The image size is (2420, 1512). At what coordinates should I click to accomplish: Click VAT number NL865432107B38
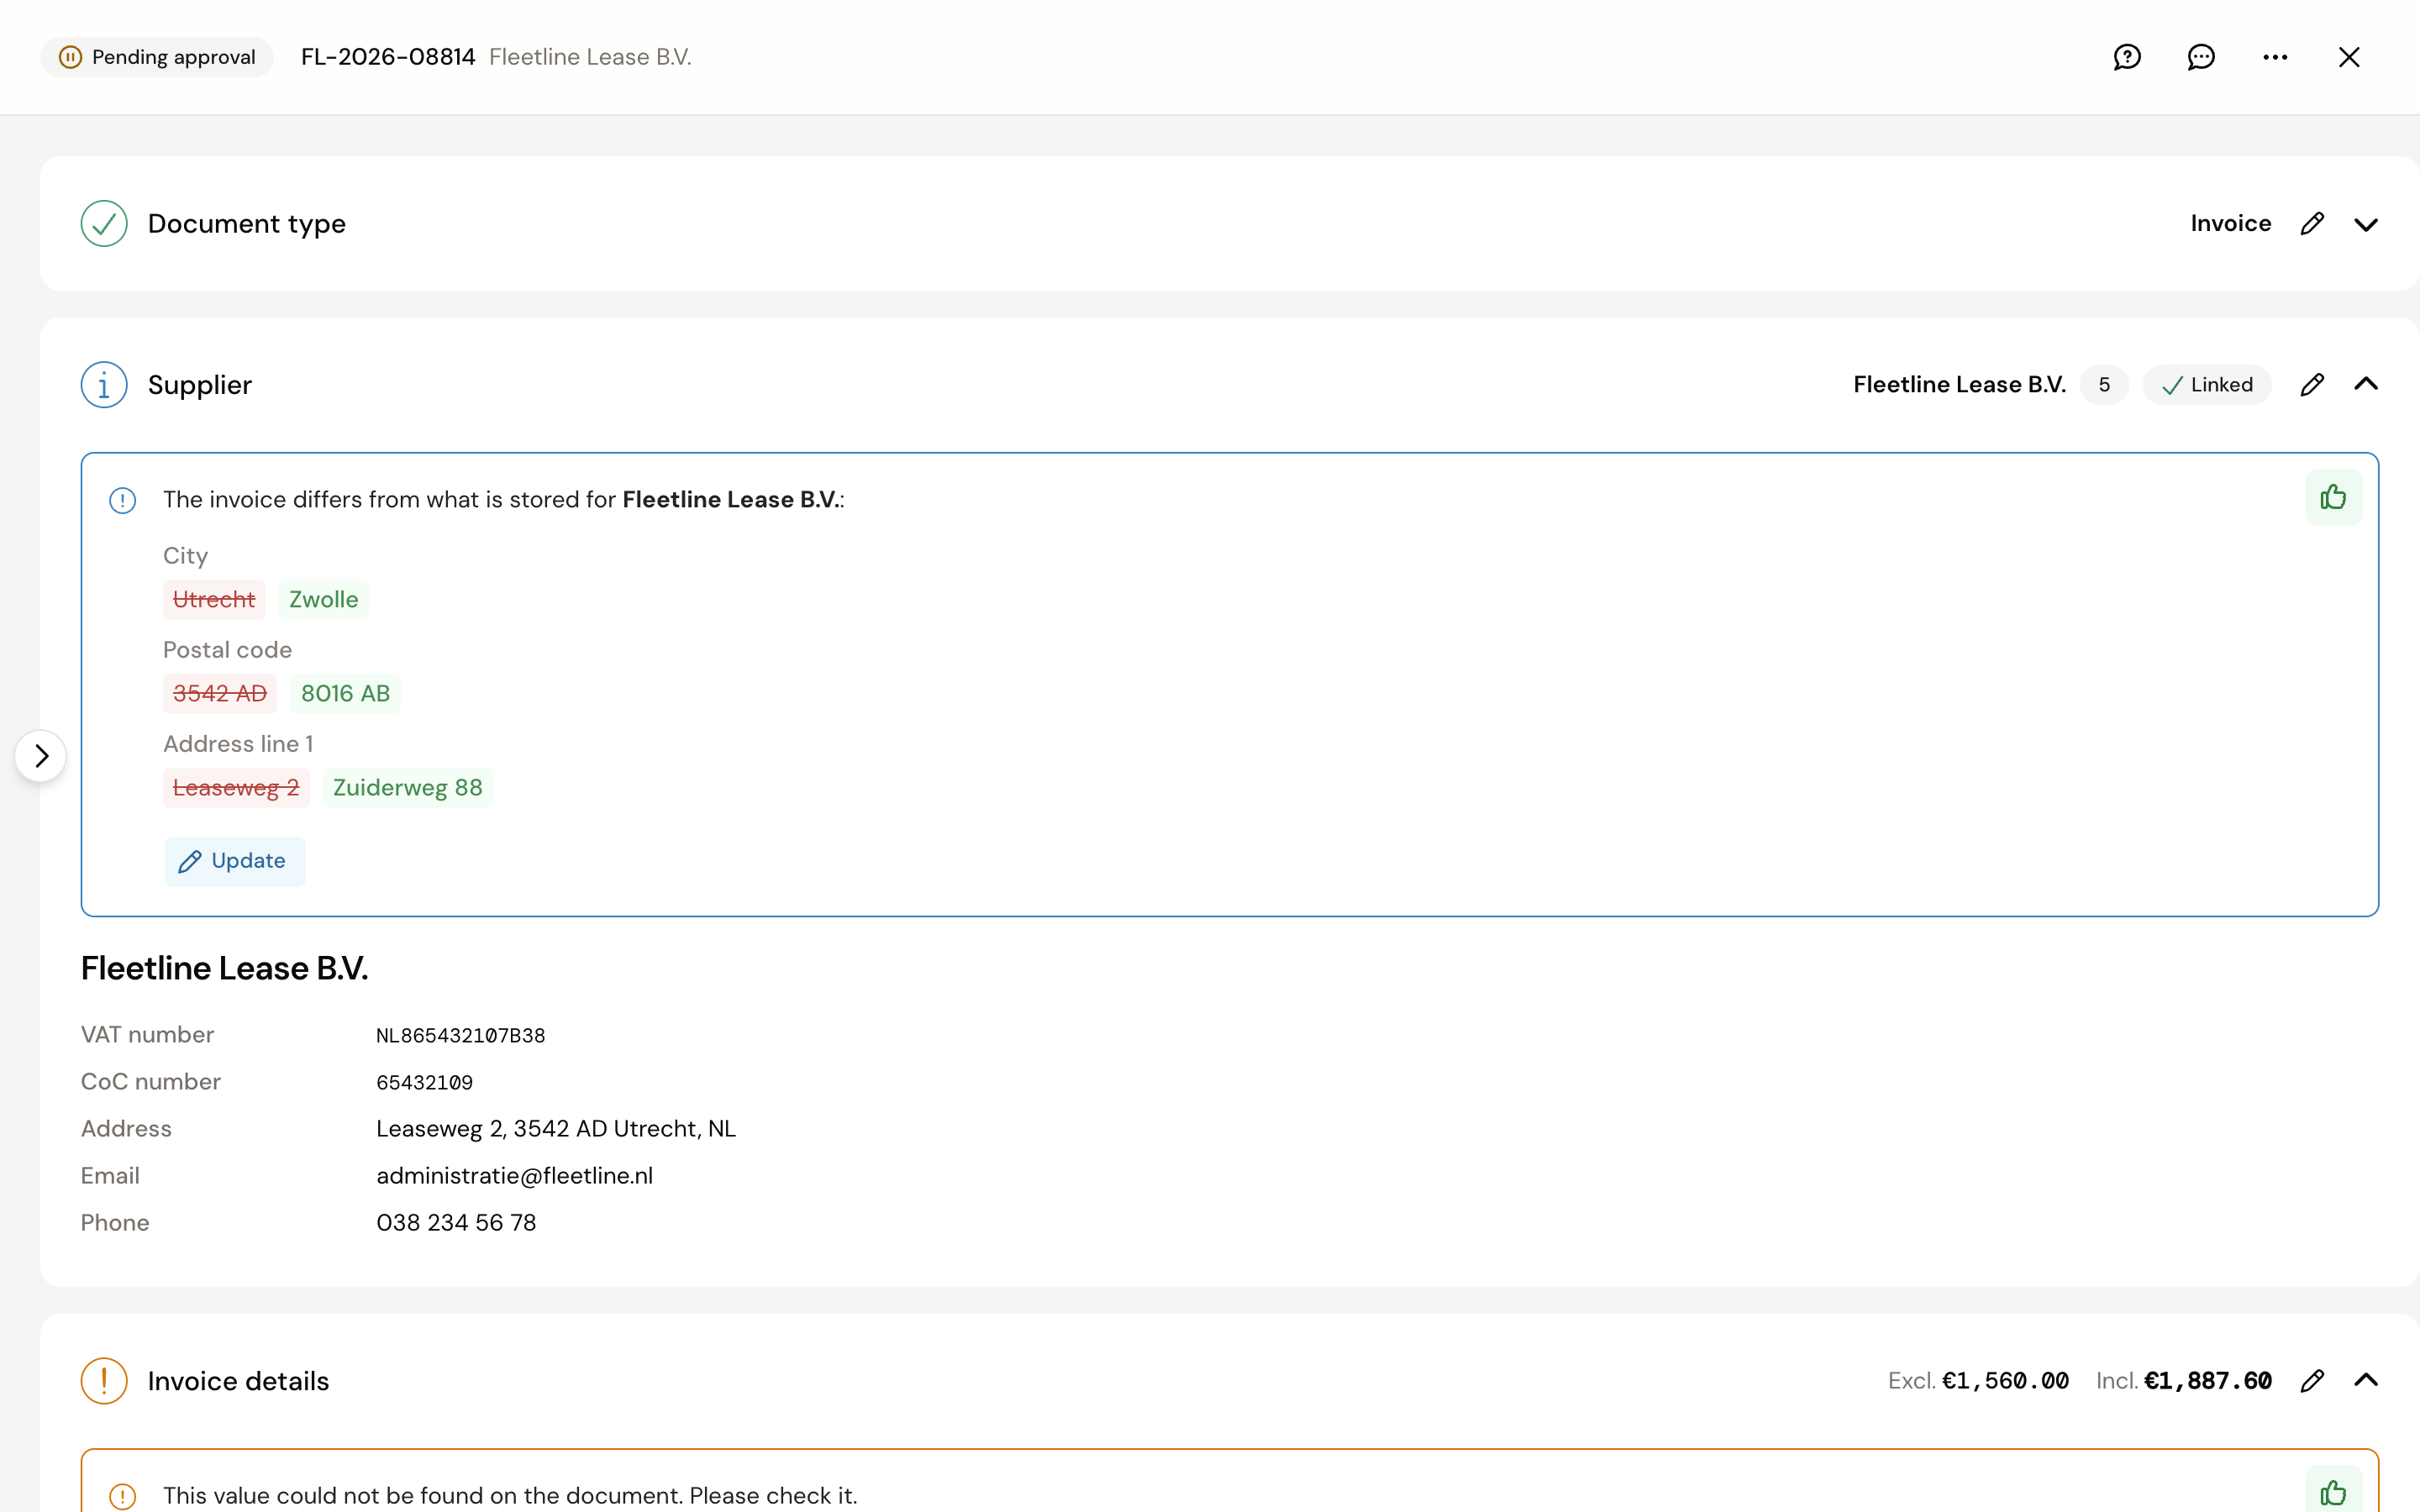coord(461,1035)
